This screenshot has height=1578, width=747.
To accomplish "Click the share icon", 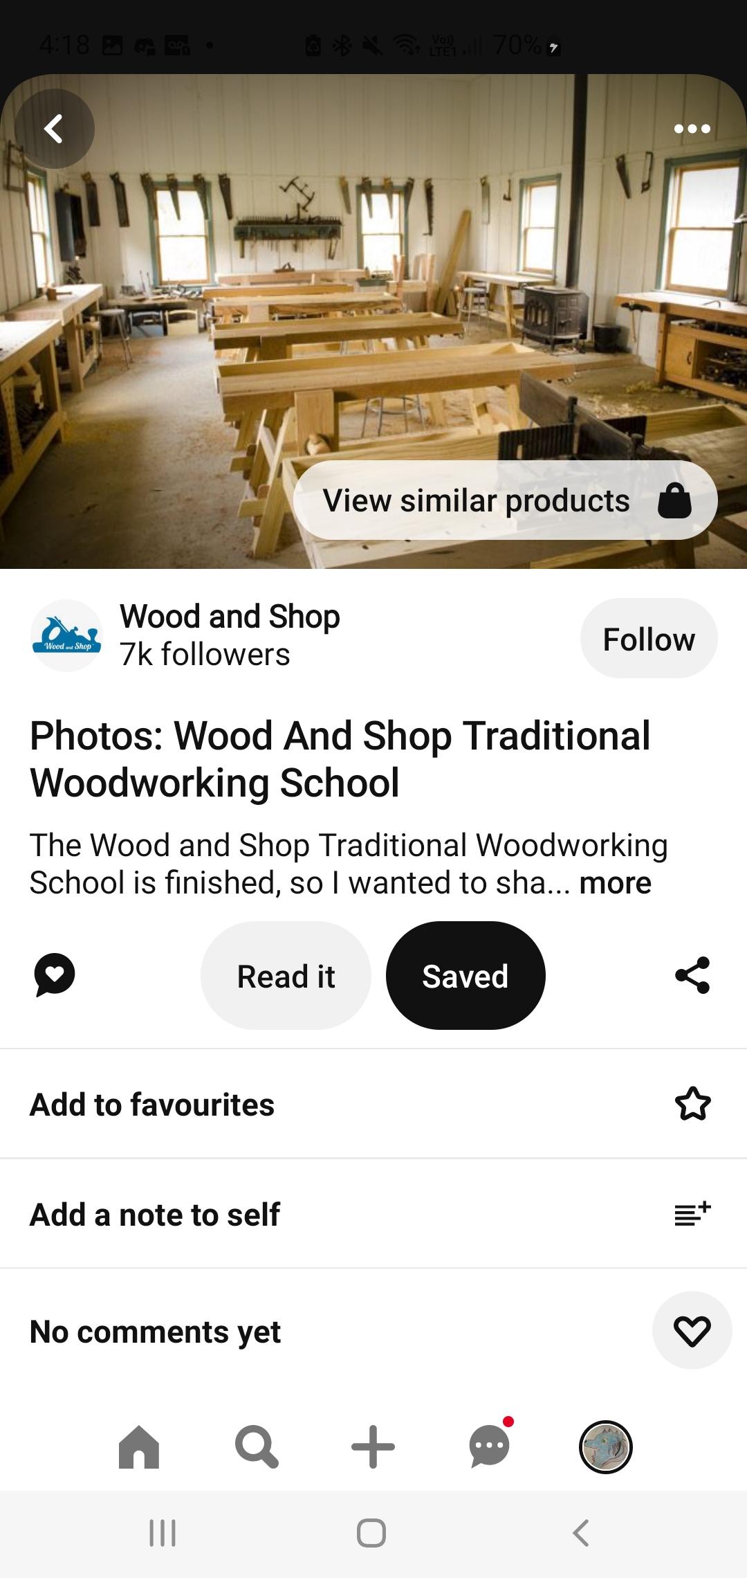I will (692, 975).
